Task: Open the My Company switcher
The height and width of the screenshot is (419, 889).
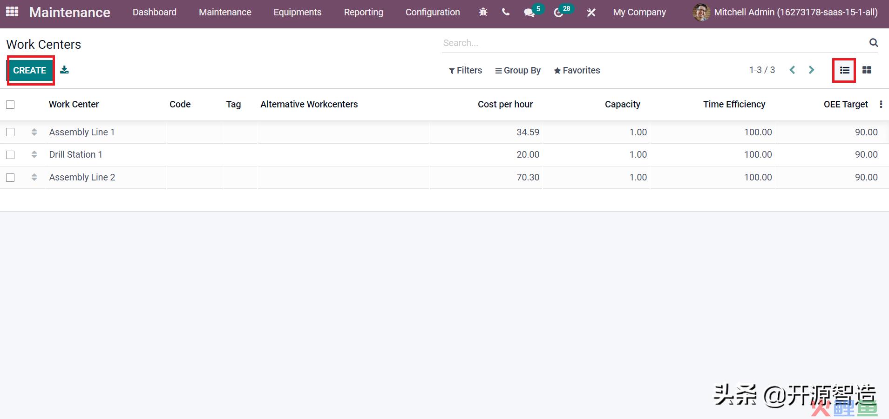Action: (x=639, y=13)
